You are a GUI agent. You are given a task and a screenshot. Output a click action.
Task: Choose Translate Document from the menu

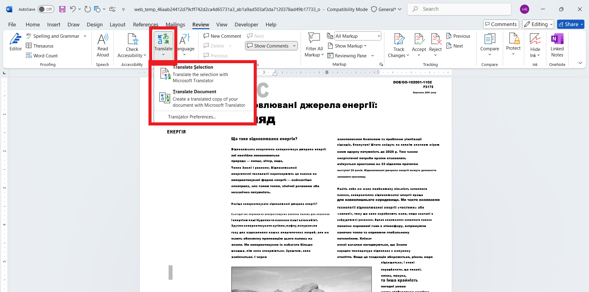(x=204, y=98)
